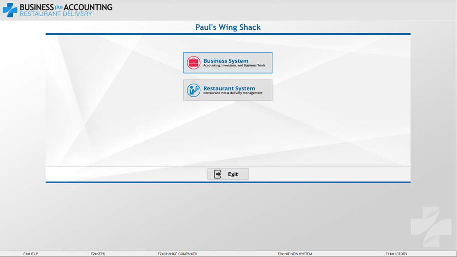Select F7=CHANGE COMPANIES in the status bar

(x=177, y=254)
